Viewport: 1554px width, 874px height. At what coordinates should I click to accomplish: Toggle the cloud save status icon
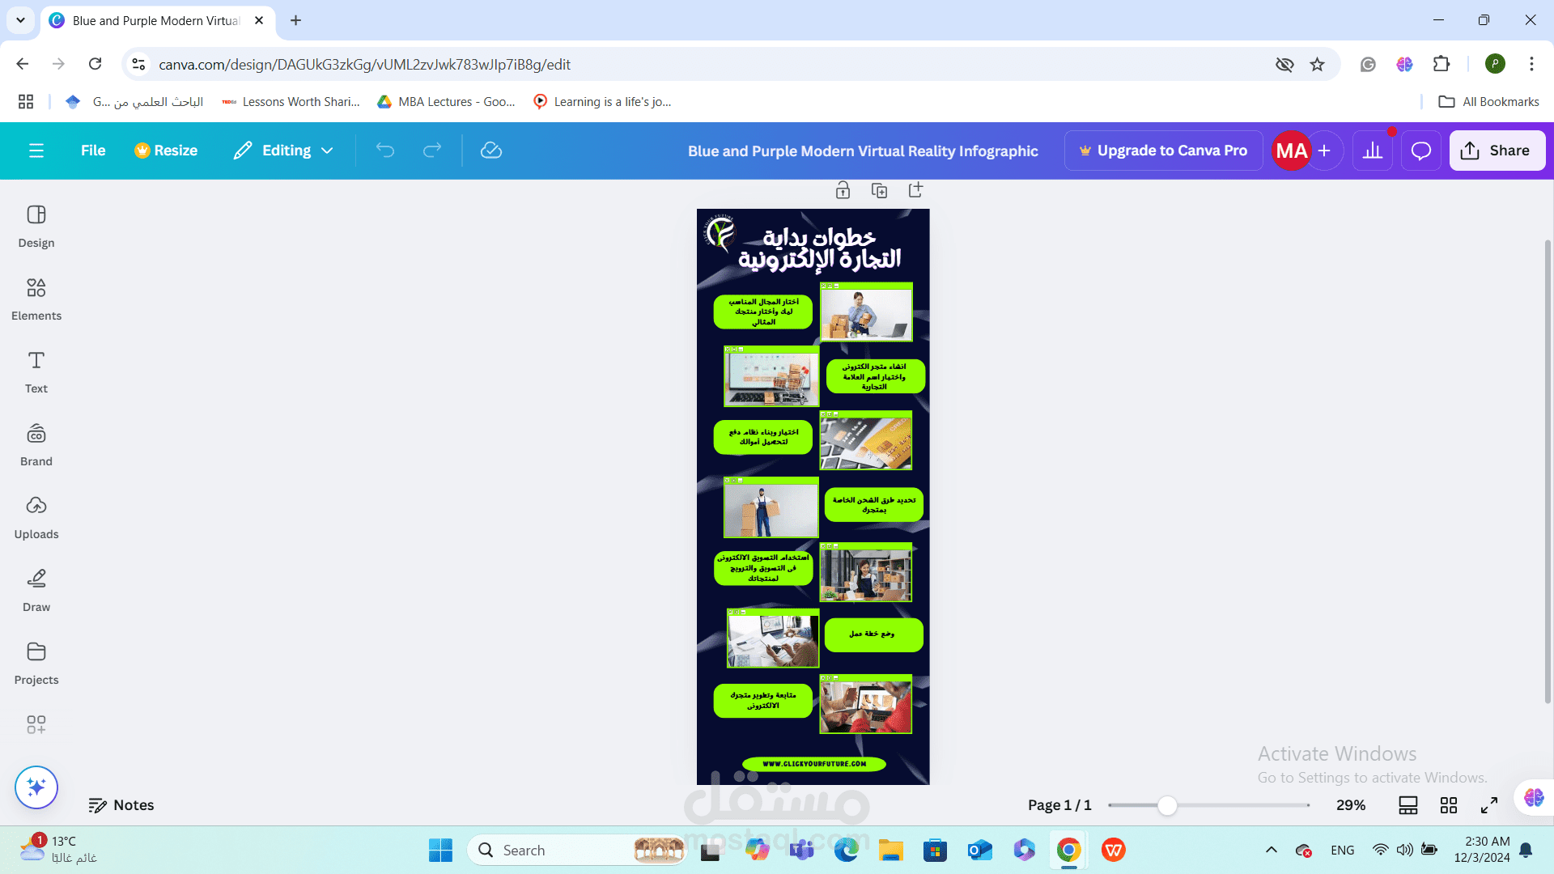click(x=491, y=151)
